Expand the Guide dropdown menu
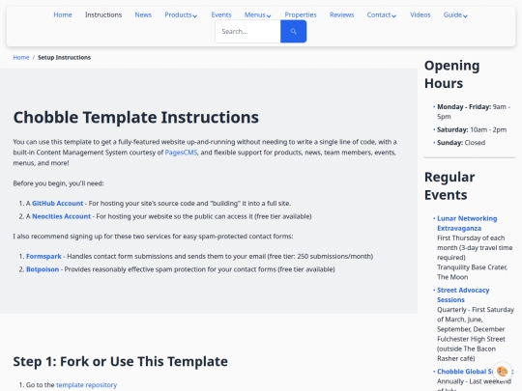Image resolution: width=522 pixels, height=391 pixels. [455, 14]
